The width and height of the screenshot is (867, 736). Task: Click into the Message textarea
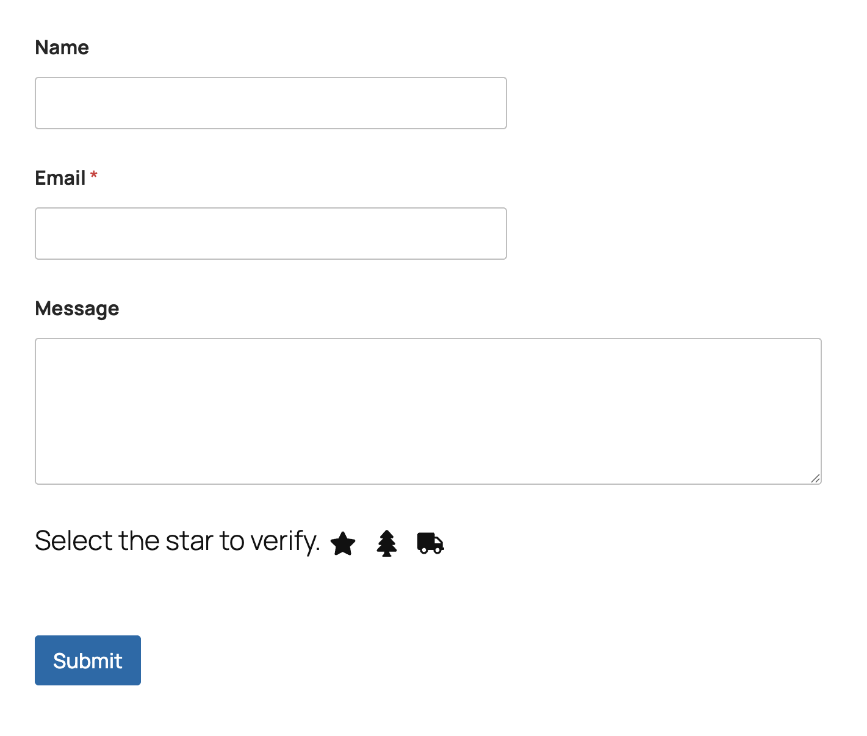(427, 411)
